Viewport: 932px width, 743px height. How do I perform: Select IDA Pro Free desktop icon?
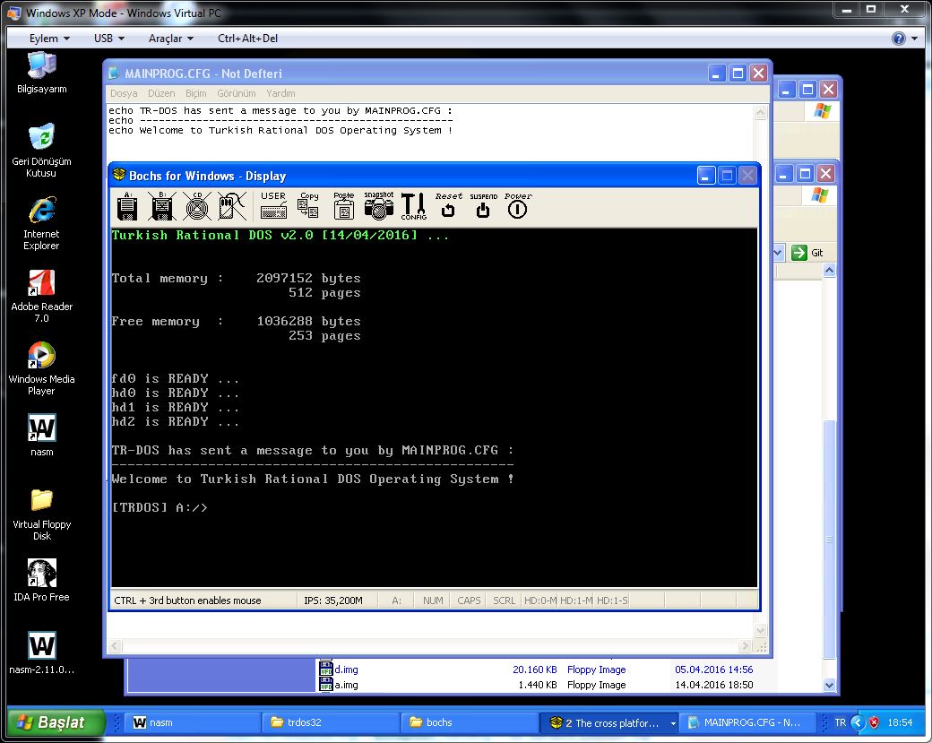pyautogui.click(x=41, y=580)
